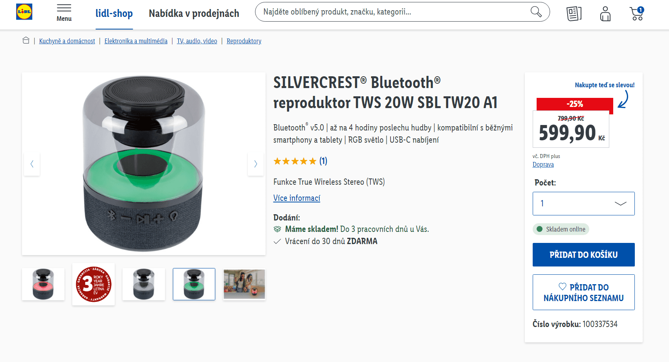Viewport: 669px width, 362px height.
Task: Open the shopping cart icon
Action: (637, 14)
